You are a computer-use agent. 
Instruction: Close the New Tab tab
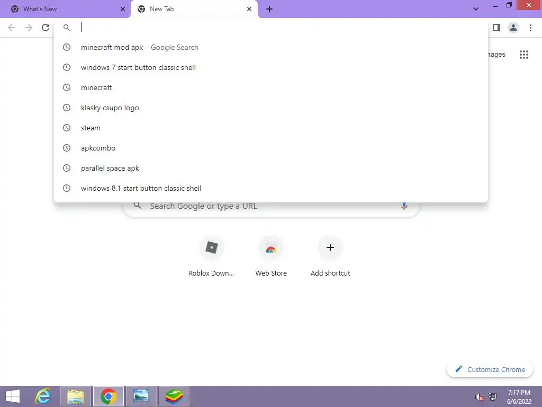coord(249,9)
